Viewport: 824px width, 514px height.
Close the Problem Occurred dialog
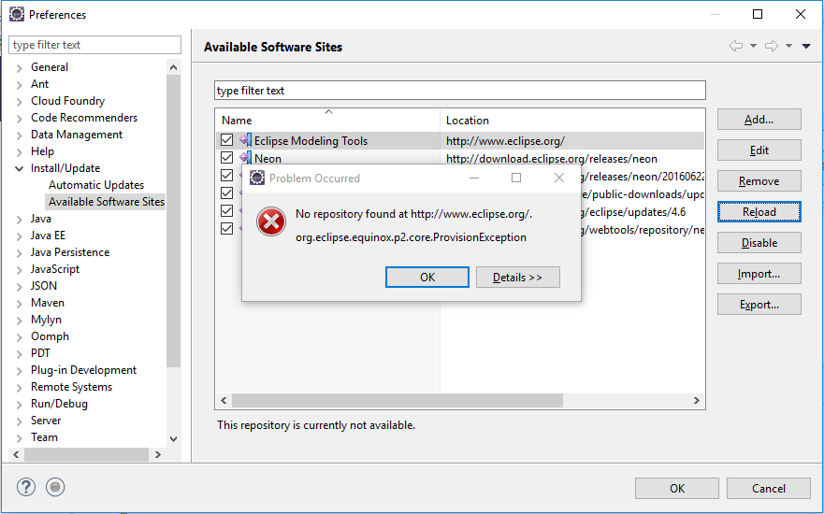pos(559,178)
